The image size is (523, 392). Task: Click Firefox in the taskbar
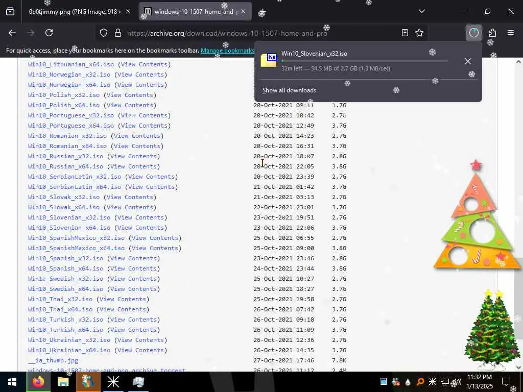[38, 382]
